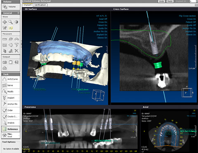Select the ruler measure tool
The height and width of the screenshot is (153, 198).
[5, 39]
